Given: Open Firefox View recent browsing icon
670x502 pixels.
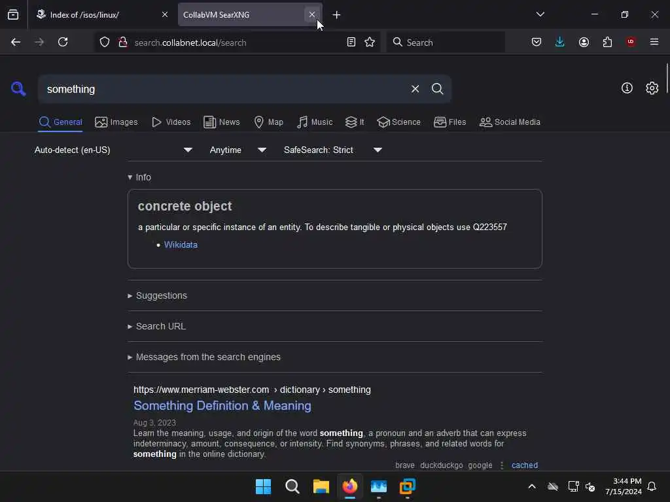Looking at the screenshot, I should [x=13, y=14].
